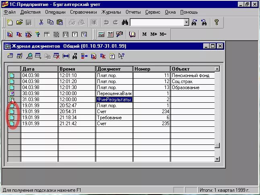Click the arrow with question mark help pointer
The width and height of the screenshot is (260, 195).
[x=122, y=56]
